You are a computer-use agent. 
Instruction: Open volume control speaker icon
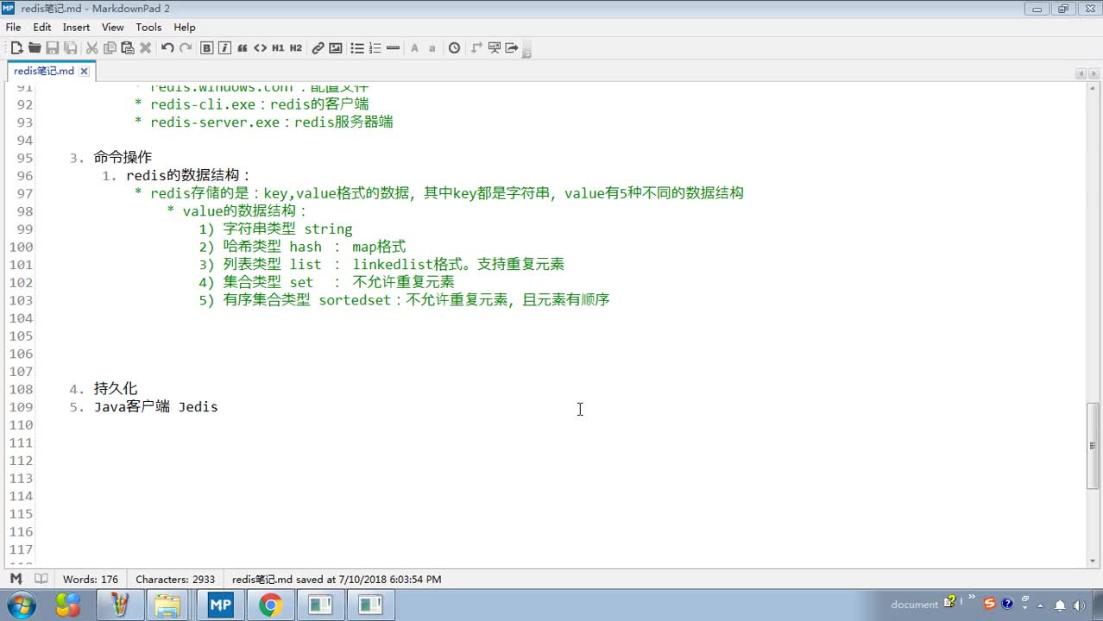pos(1079,605)
